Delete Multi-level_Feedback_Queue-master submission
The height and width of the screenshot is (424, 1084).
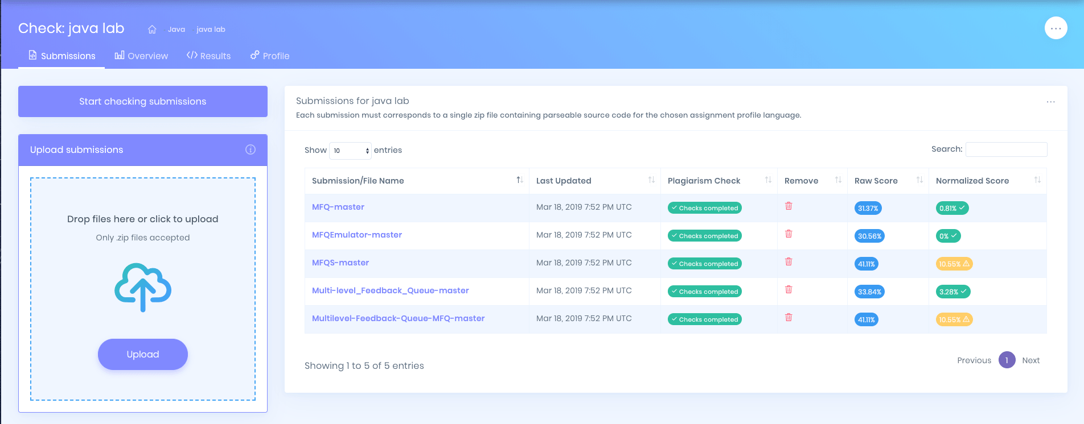coord(789,289)
